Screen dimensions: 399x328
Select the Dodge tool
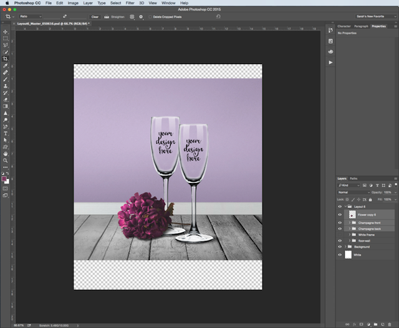tap(5, 120)
